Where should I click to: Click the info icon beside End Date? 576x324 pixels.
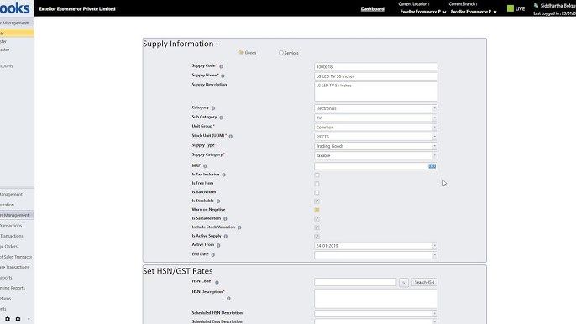pyautogui.click(x=212, y=254)
